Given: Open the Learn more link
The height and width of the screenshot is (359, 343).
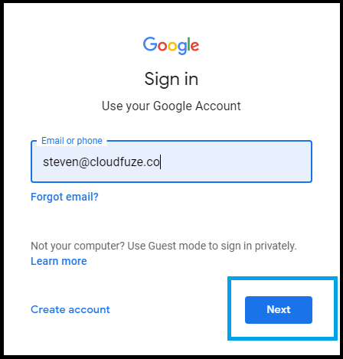Looking at the screenshot, I should click(x=59, y=261).
